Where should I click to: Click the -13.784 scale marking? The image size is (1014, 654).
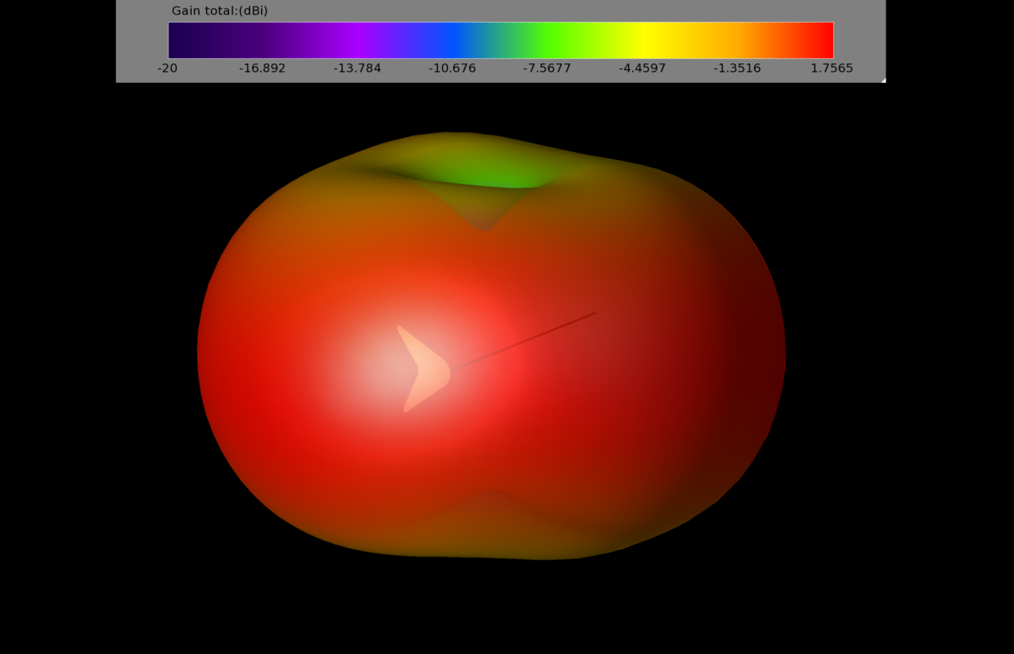(x=356, y=68)
